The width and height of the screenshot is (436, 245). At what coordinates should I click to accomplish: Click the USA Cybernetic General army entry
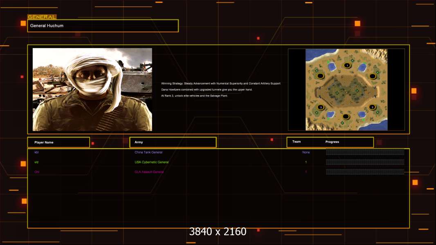152,162
